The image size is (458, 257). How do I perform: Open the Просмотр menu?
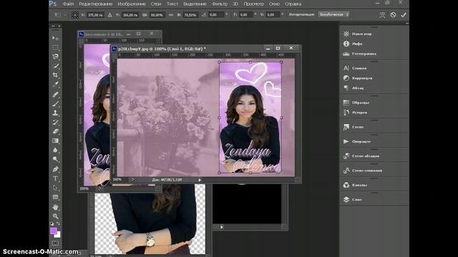point(254,4)
